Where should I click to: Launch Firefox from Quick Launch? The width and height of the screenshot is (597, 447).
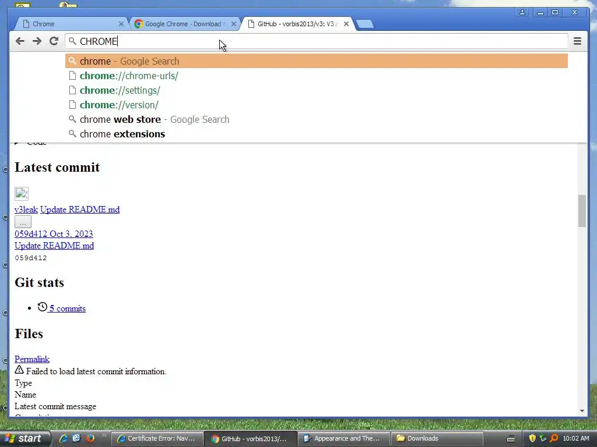pyautogui.click(x=90, y=438)
